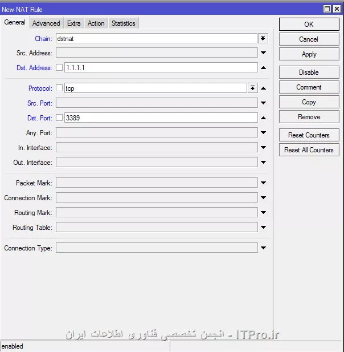
Task: Open the Chain dropdown list
Action: coord(263,38)
